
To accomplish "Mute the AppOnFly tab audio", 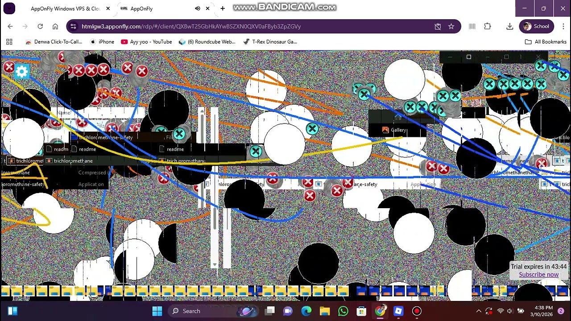I will (198, 8).
